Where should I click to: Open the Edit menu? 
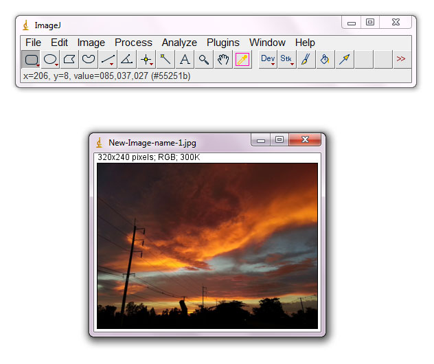[x=59, y=43]
